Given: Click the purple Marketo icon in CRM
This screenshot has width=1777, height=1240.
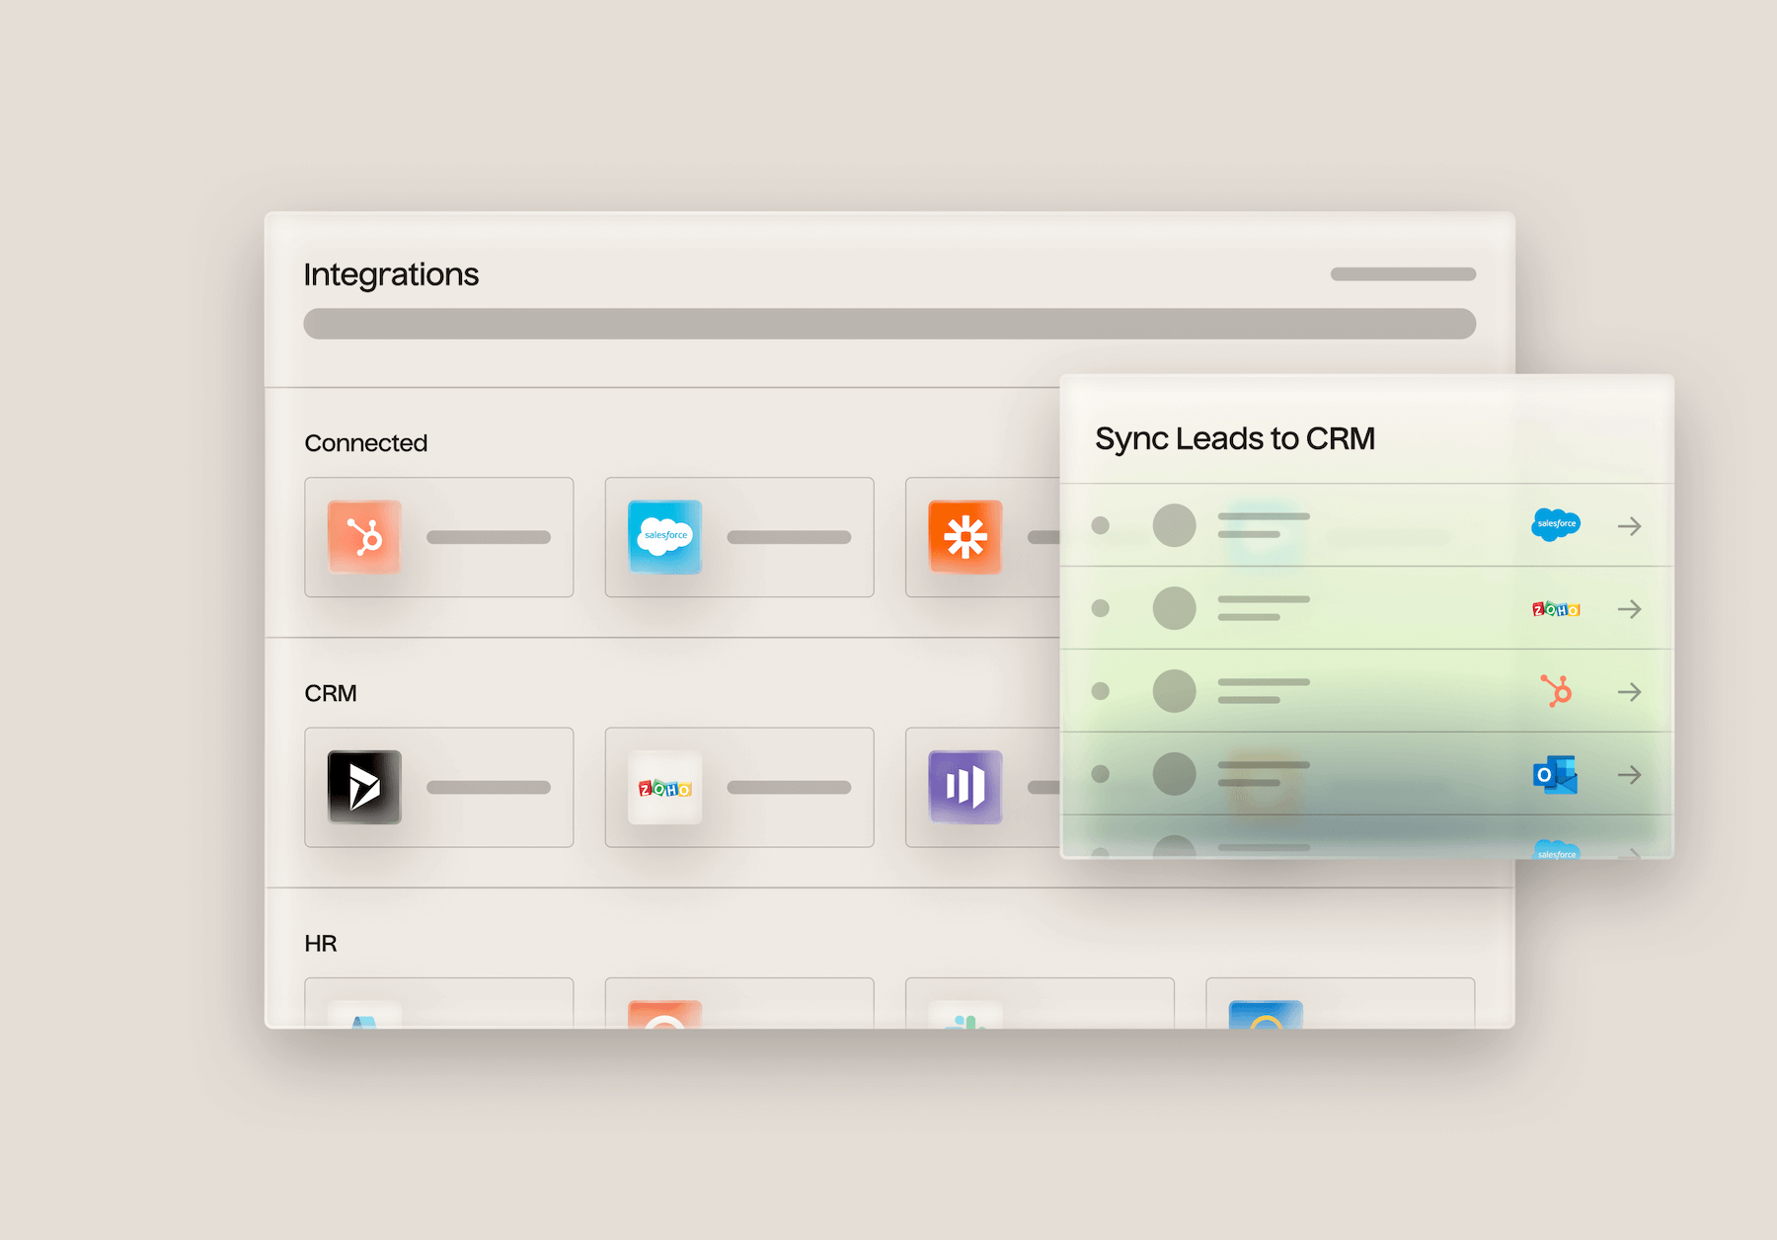Looking at the screenshot, I should click(965, 787).
